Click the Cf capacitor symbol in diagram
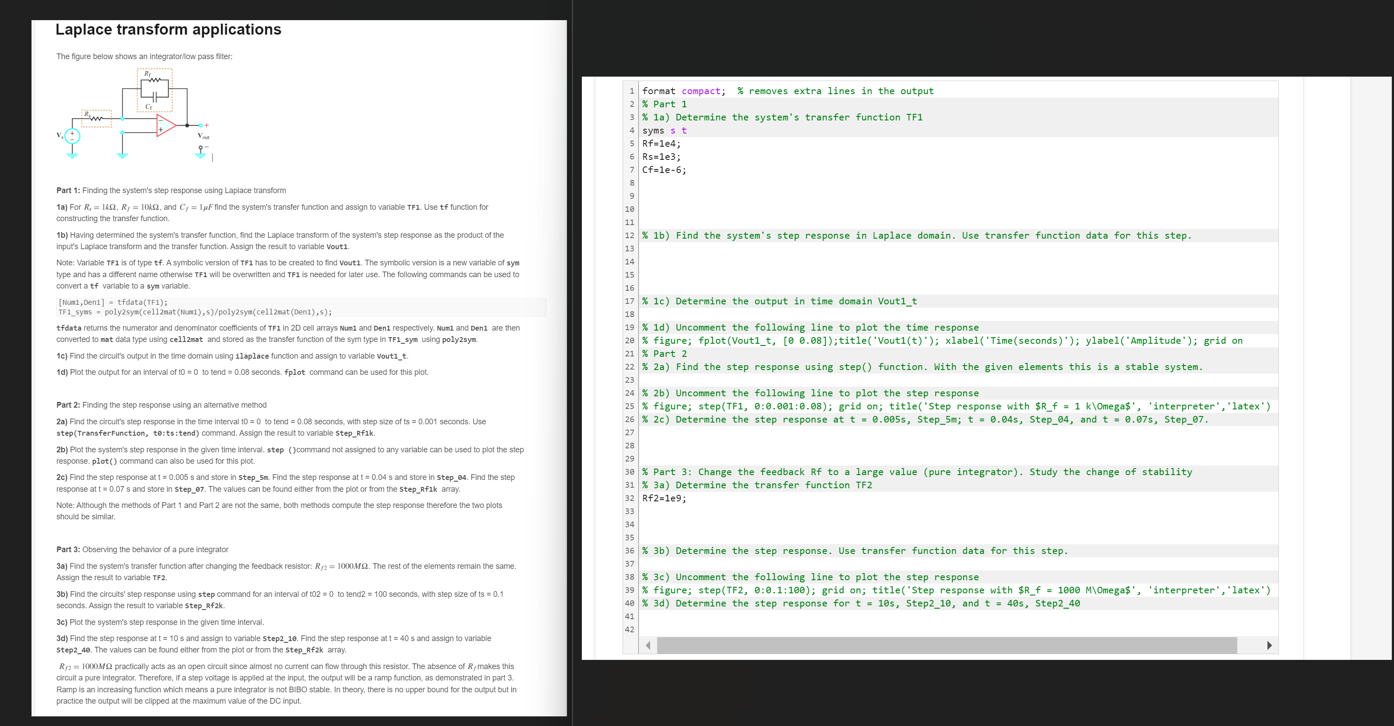Viewport: 1394px width, 726px height. click(x=154, y=98)
